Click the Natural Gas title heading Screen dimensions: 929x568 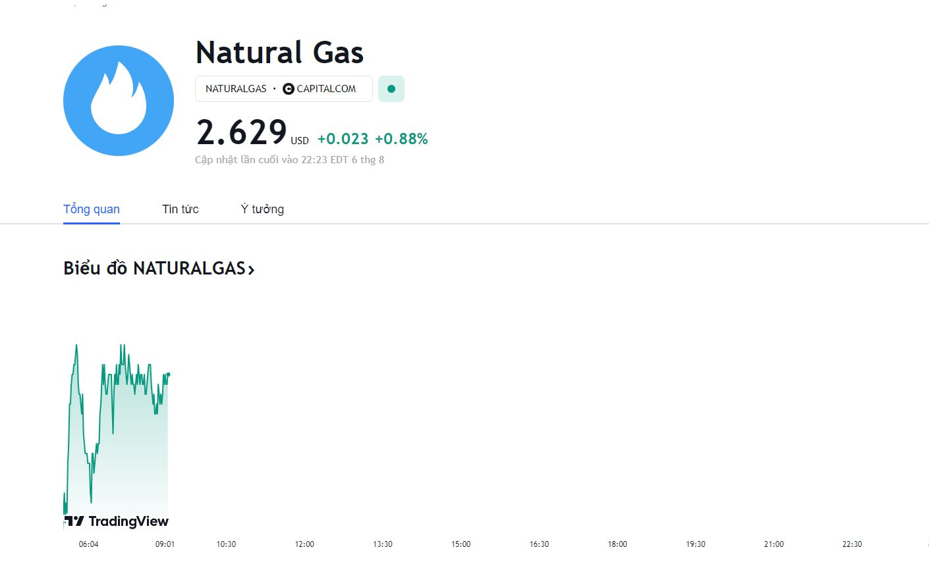point(279,53)
